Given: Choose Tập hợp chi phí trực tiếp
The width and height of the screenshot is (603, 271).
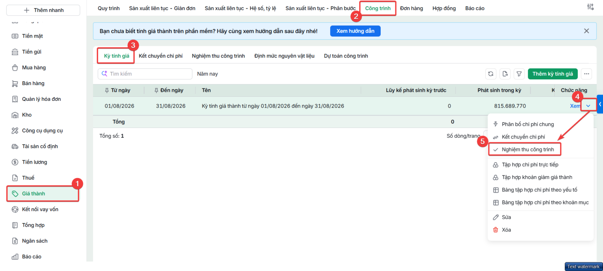Looking at the screenshot, I should [540, 164].
